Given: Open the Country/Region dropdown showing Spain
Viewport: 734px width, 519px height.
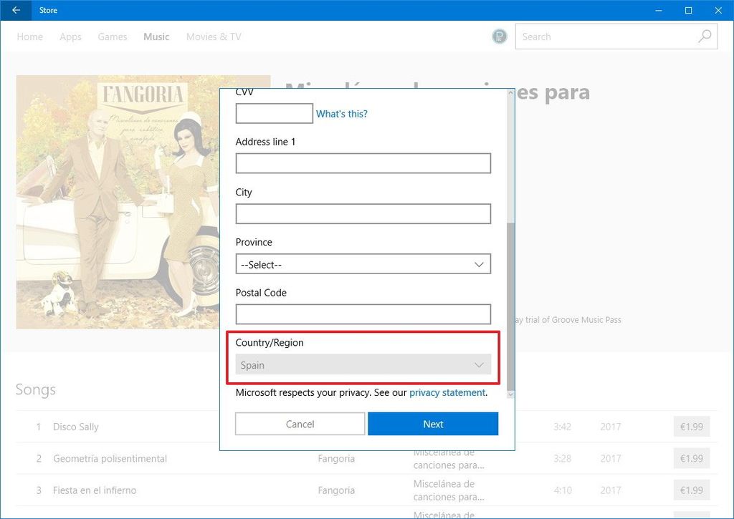Looking at the screenshot, I should tap(363, 364).
